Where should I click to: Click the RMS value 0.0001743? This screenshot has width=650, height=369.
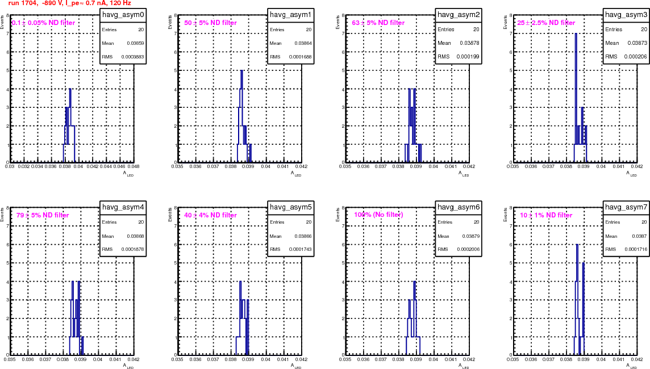tap(300, 249)
